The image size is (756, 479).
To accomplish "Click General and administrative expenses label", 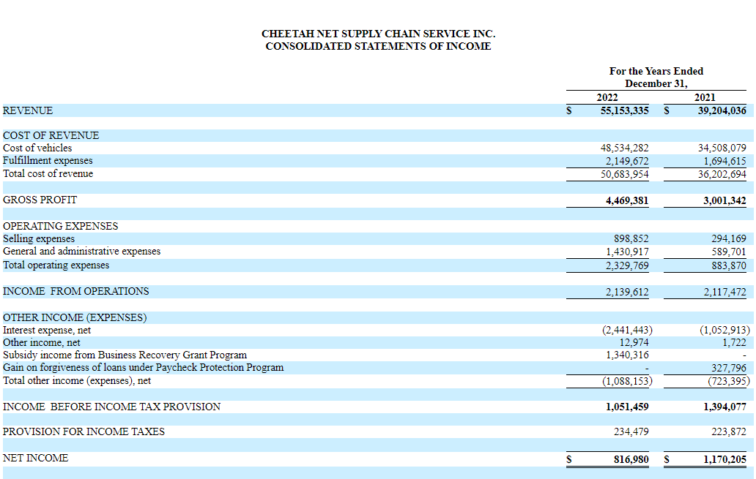I will tap(81, 252).
